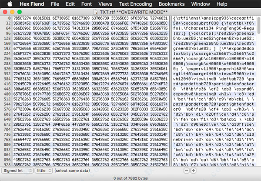Screen dimensions: 261x181
Task: Click offset label 704 in line gutter
Action: 7,129
